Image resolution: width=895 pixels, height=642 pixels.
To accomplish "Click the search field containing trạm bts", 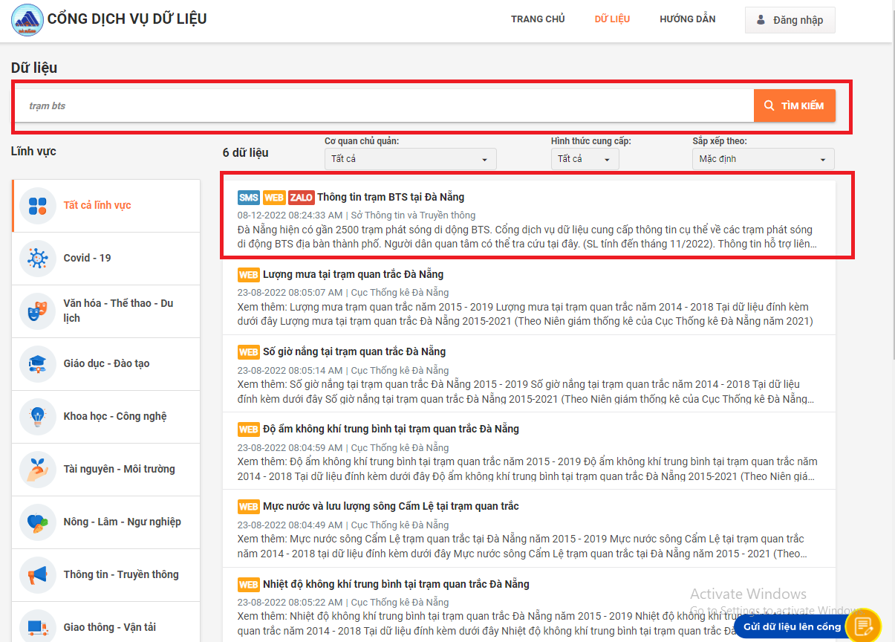I will 385,106.
